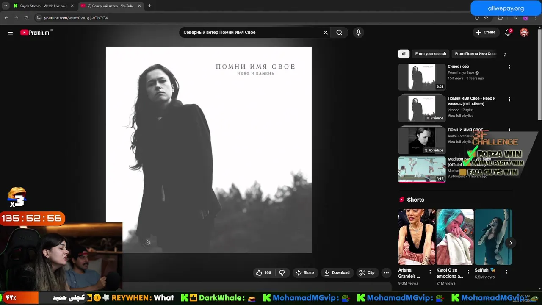Open Небо и камень Full Album thumbnail
Screen dimensions: 542x305
point(422,108)
